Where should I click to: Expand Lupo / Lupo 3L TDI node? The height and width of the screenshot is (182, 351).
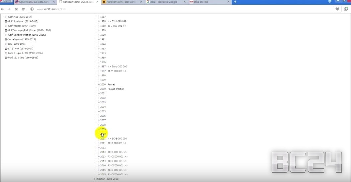pyautogui.click(x=6, y=53)
